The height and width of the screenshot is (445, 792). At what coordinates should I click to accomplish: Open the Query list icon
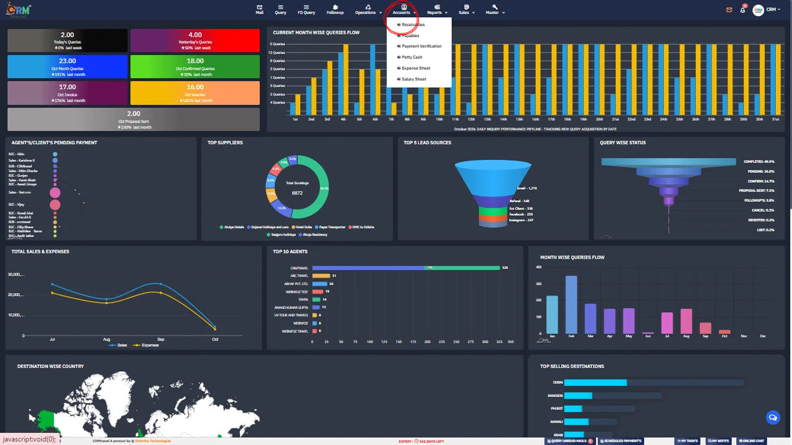click(280, 7)
